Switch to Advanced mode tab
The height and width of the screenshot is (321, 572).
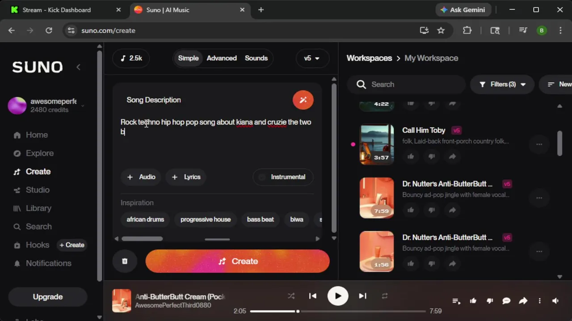pos(222,58)
